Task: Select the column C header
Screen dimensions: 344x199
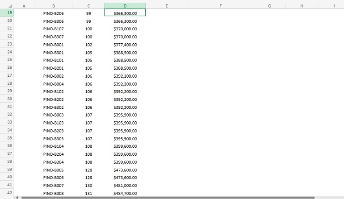Action: point(88,6)
